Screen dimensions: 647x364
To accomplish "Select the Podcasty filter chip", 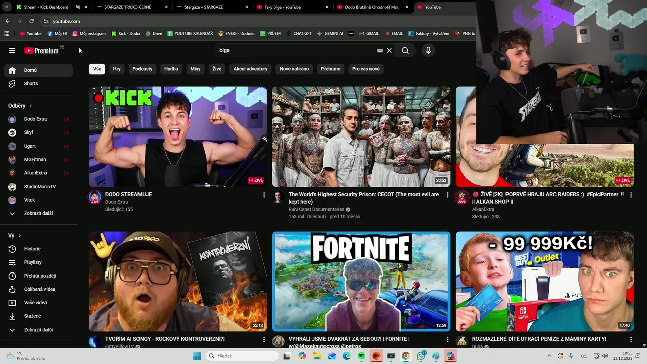I will 143,69.
